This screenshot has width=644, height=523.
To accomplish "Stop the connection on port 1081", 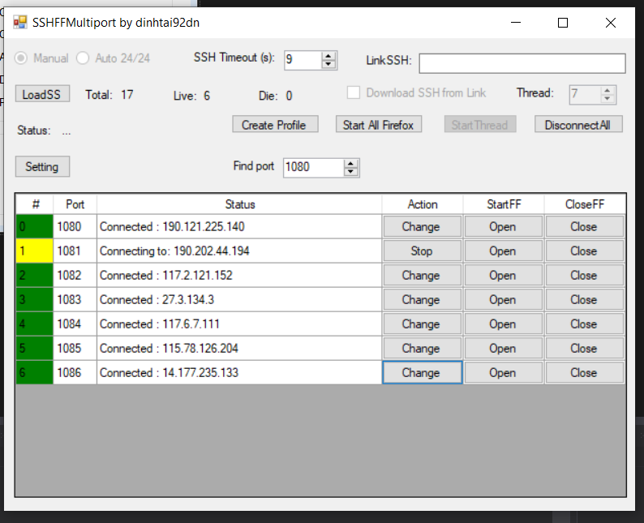I will pos(421,251).
